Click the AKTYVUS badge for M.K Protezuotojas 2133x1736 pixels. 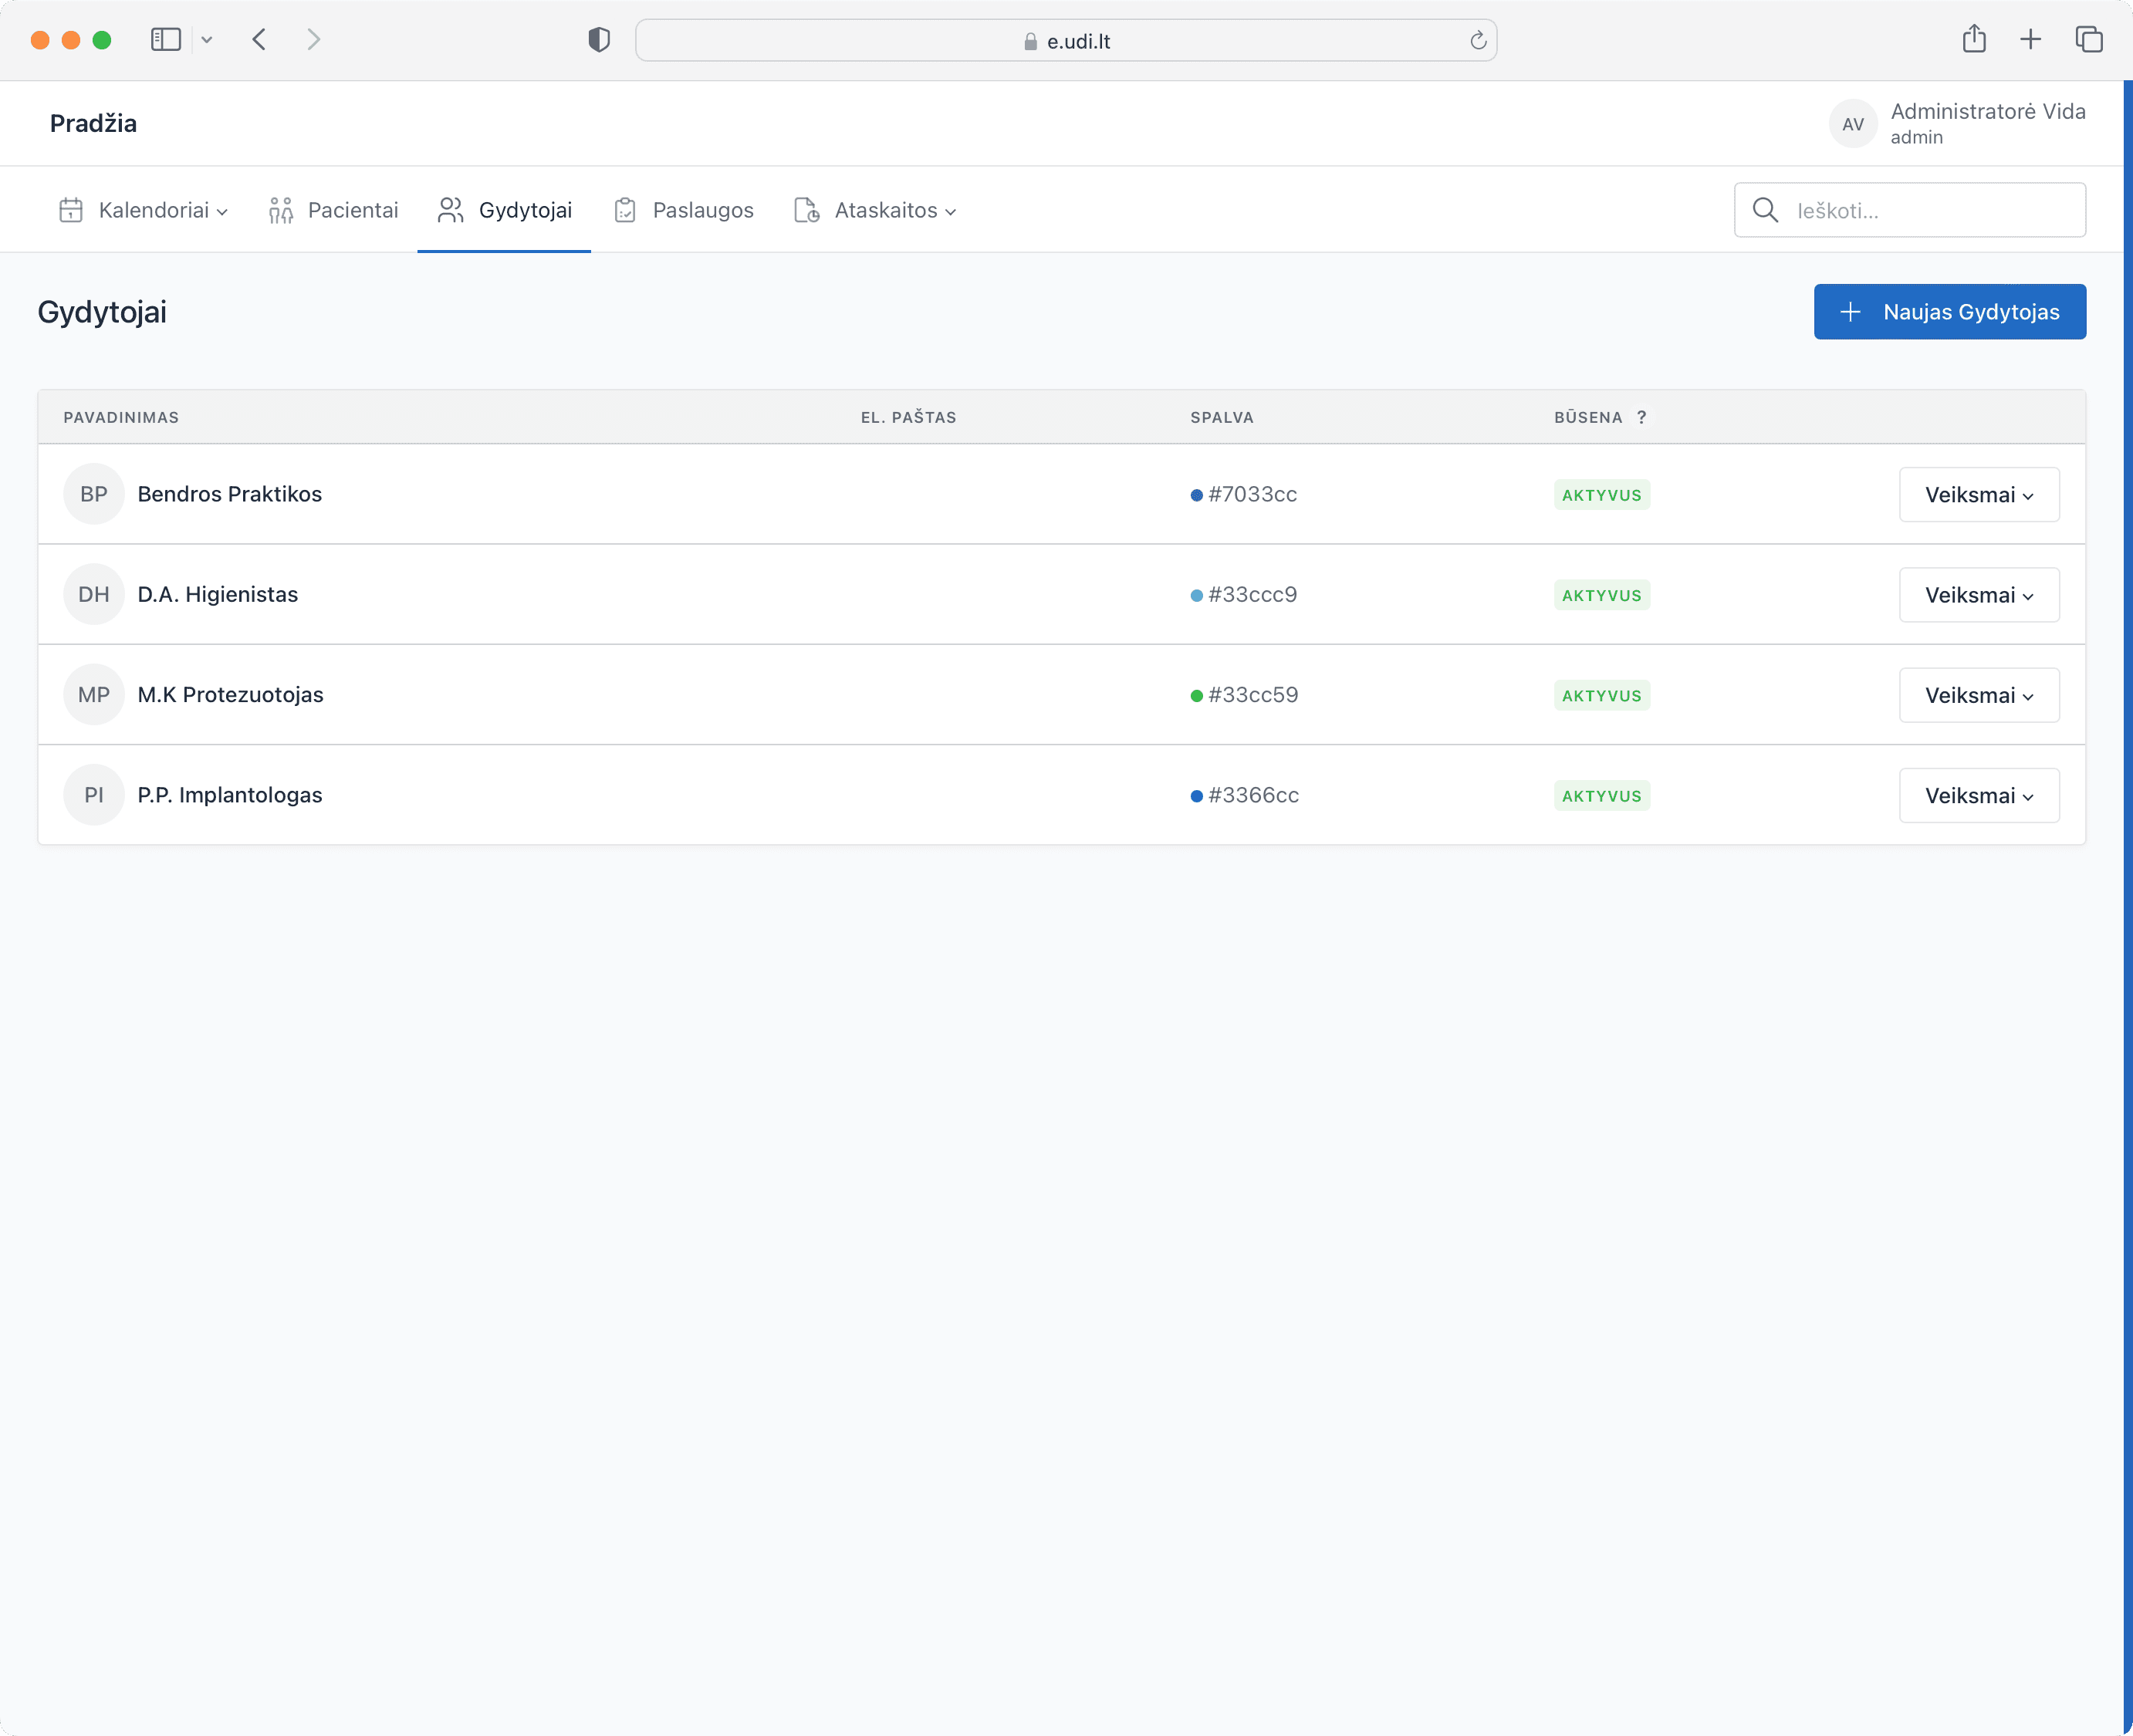click(1602, 695)
